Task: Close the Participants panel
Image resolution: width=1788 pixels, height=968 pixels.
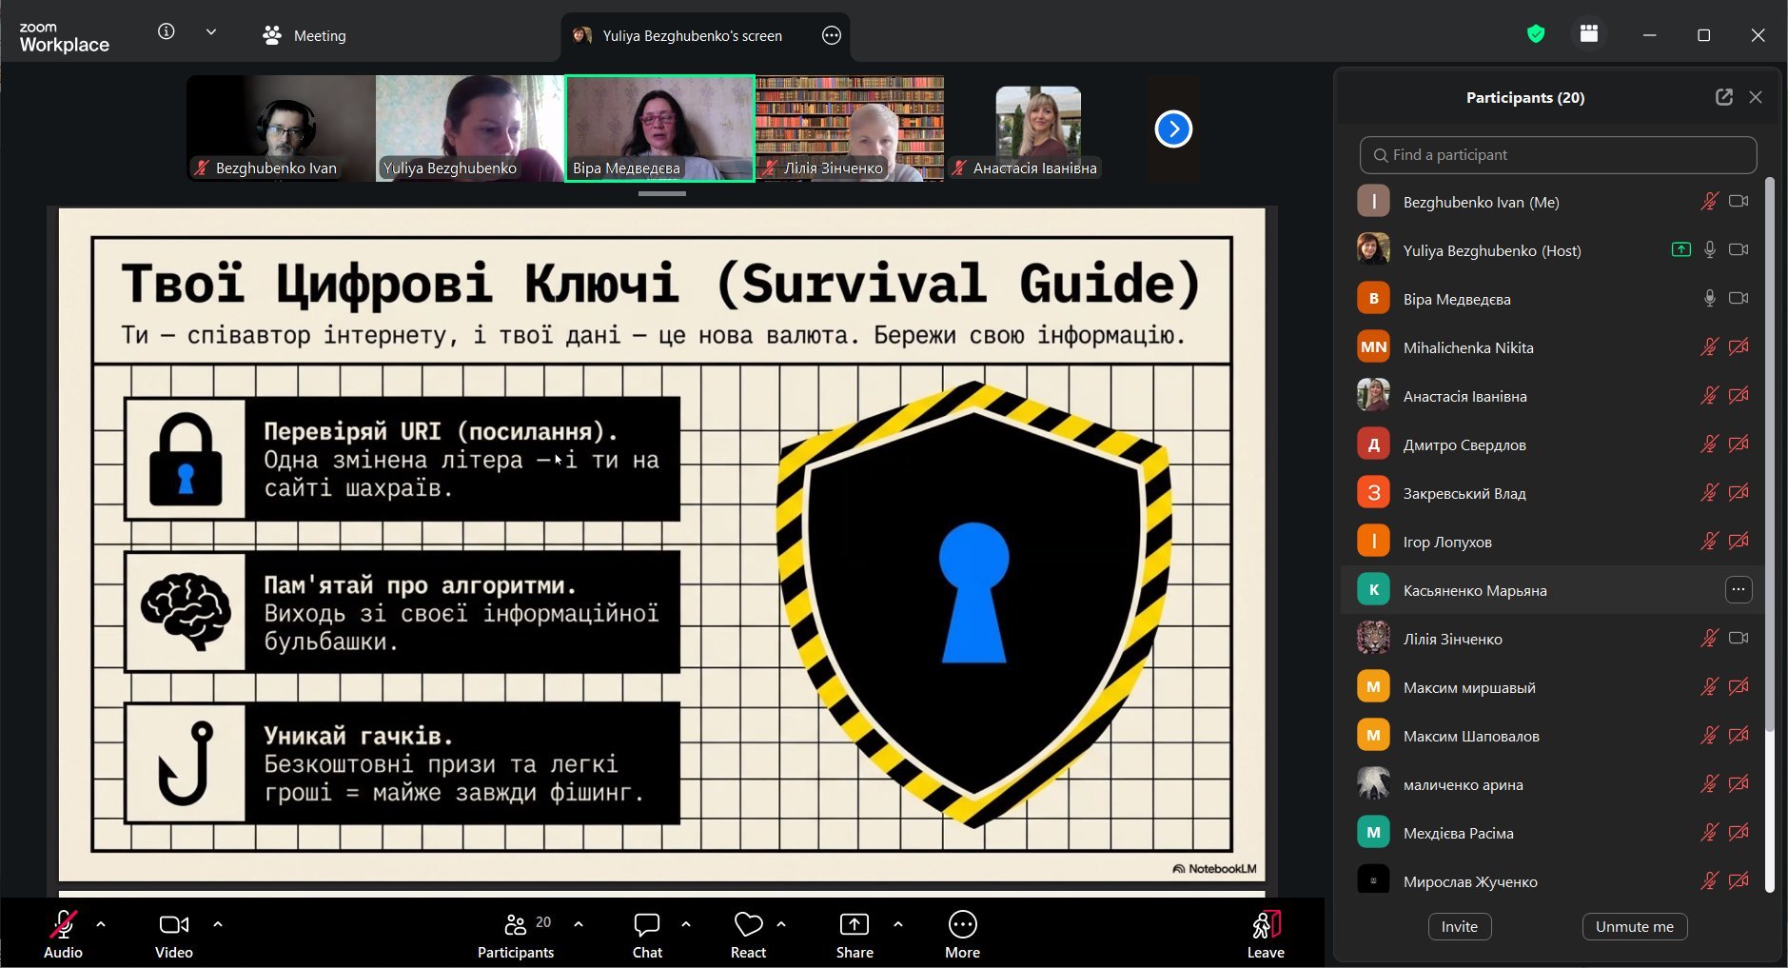Action: coord(1756,97)
